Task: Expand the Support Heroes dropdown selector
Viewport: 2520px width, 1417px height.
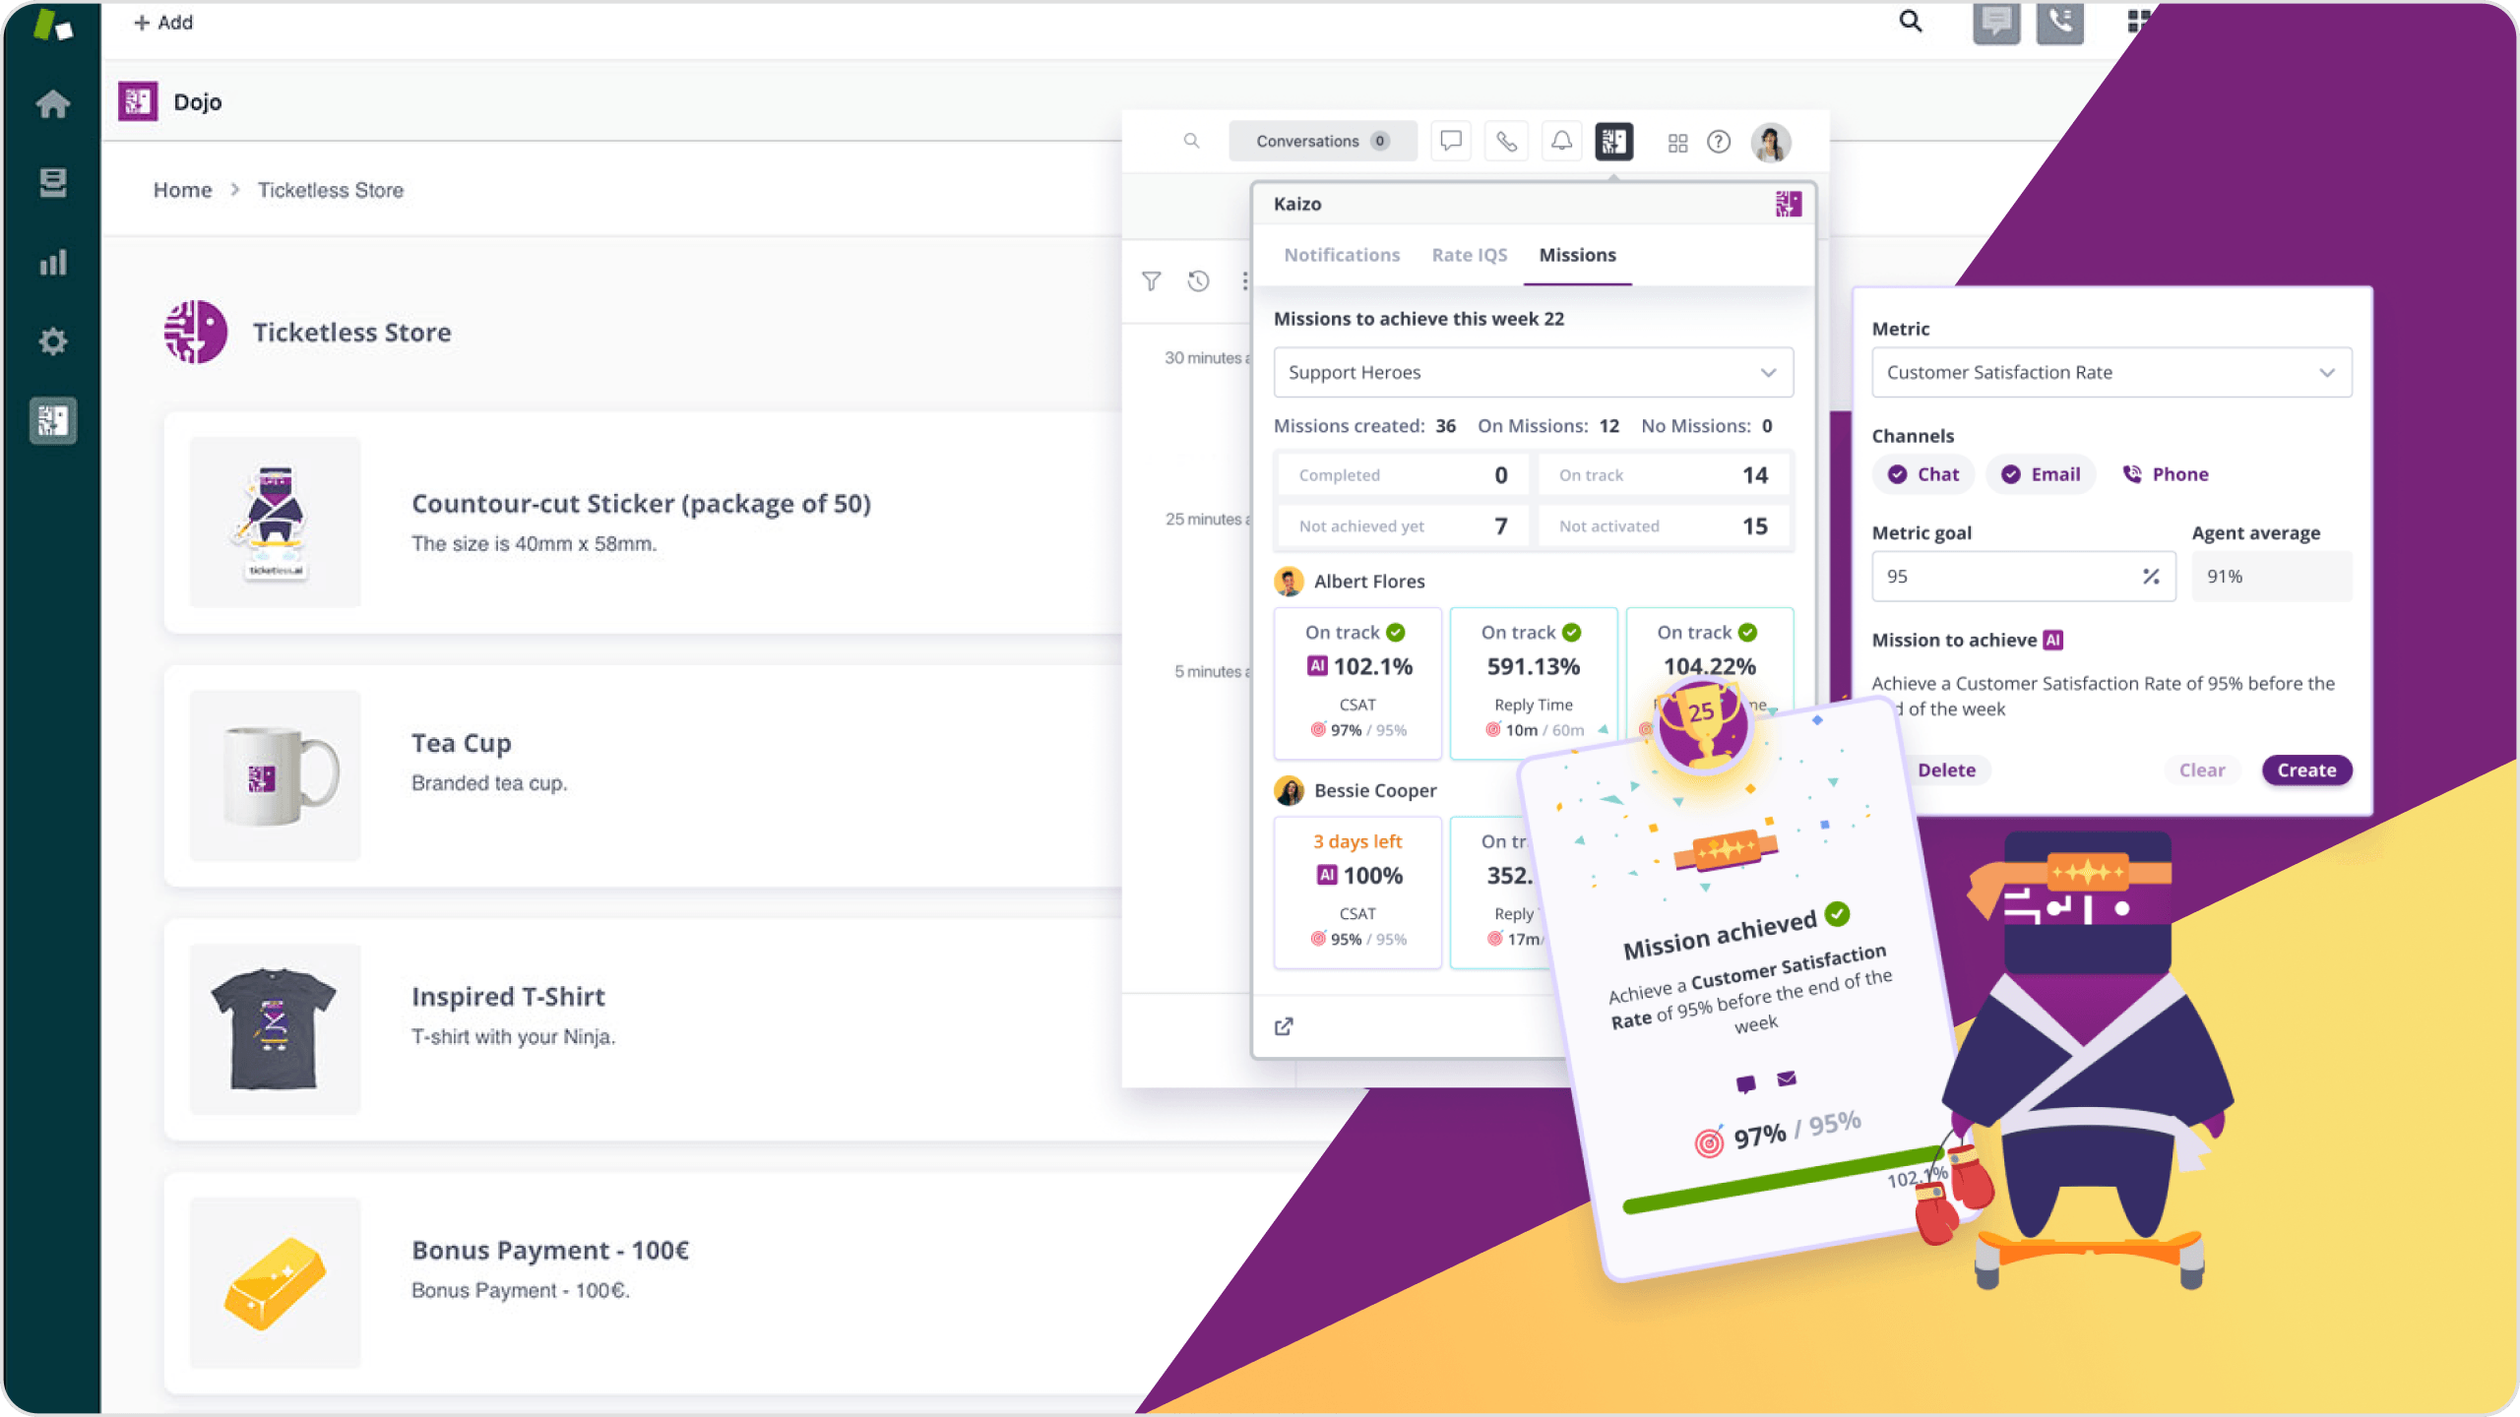Action: (x=1769, y=370)
